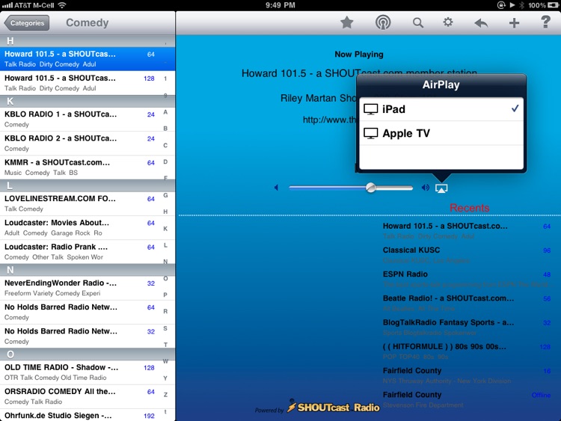Viewport: 561px width, 421px height.
Task: Select OLD TIME RADIO - Shadow station
Action: tap(81, 372)
